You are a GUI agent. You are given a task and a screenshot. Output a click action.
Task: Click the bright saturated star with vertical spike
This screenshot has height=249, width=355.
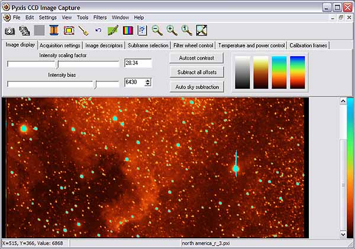pyautogui.click(x=236, y=168)
